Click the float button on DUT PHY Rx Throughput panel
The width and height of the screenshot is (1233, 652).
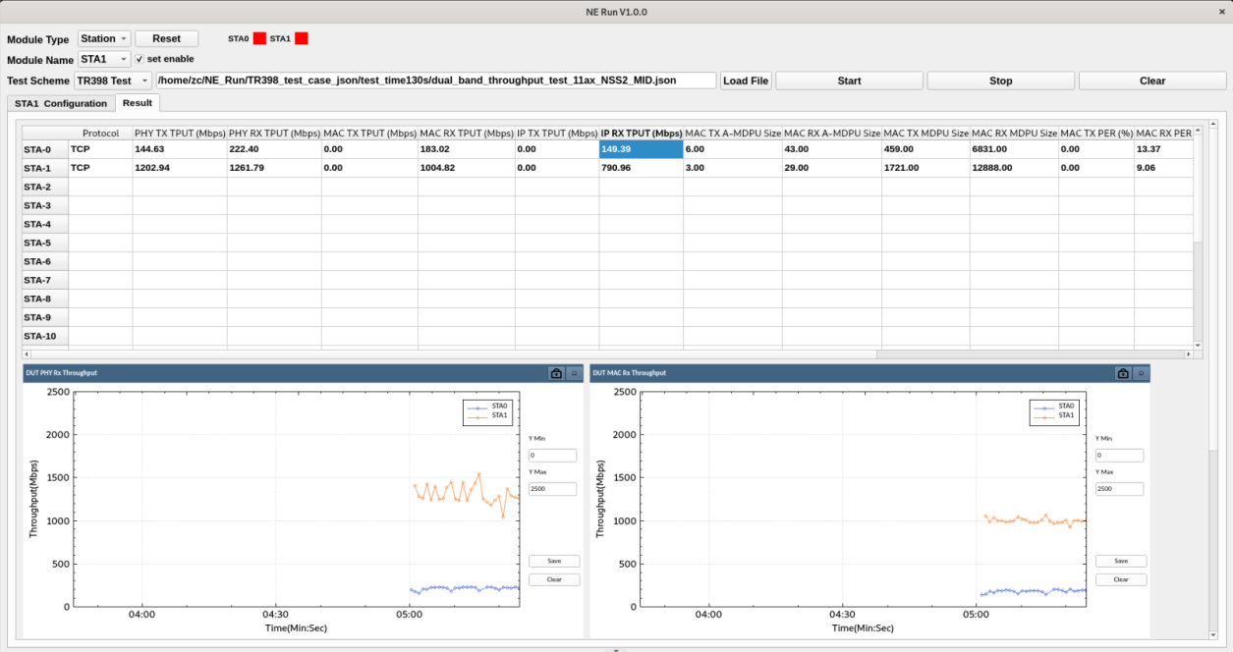click(x=574, y=373)
